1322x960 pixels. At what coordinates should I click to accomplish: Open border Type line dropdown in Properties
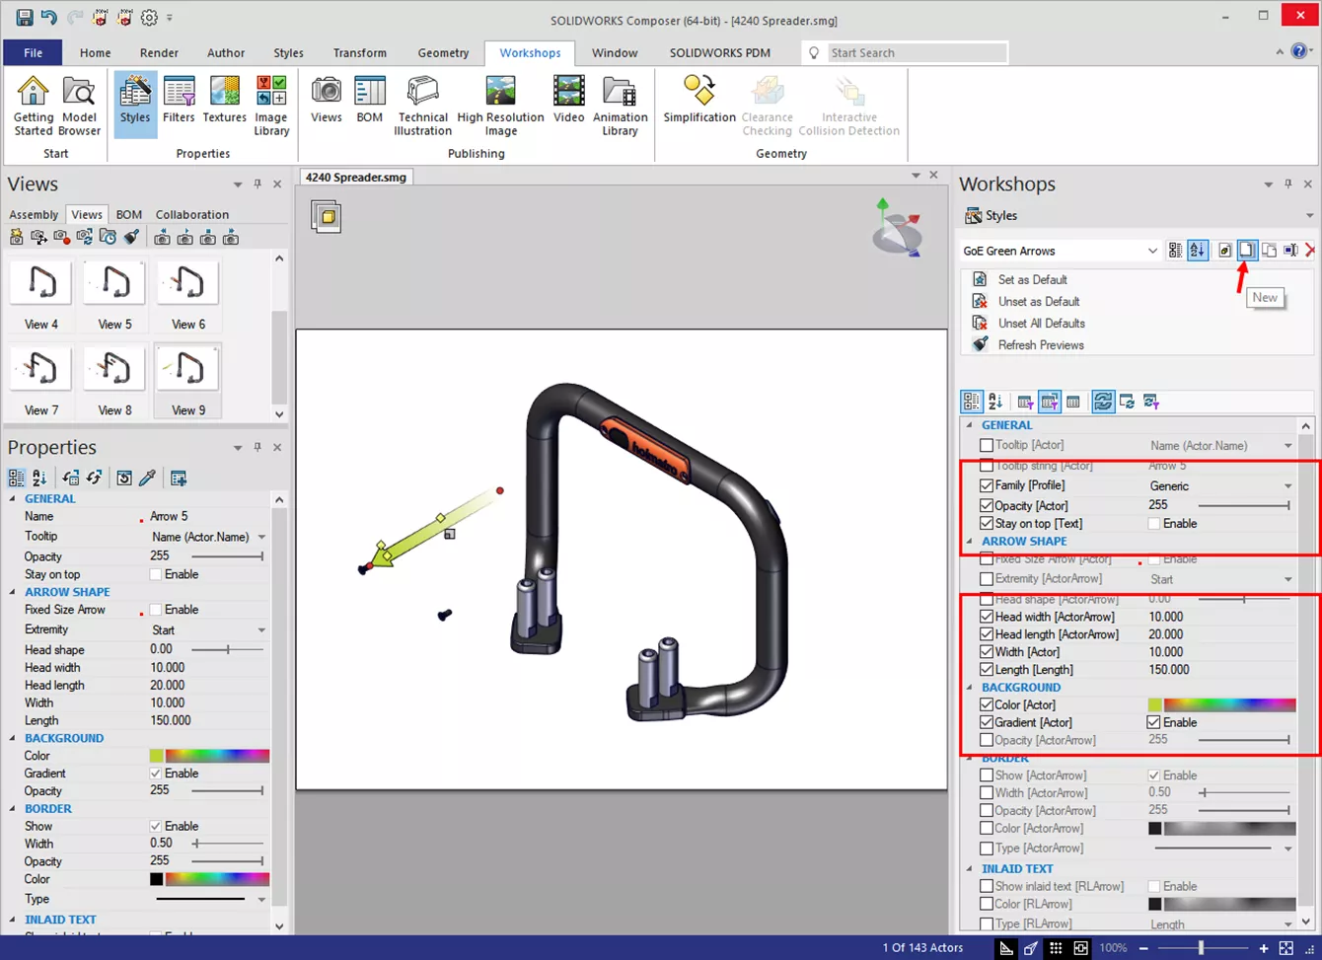261,899
